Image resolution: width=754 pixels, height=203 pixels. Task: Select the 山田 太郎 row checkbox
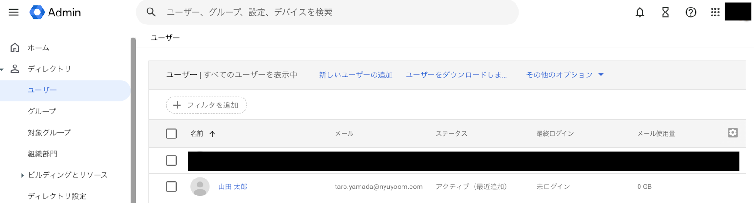pyautogui.click(x=172, y=187)
